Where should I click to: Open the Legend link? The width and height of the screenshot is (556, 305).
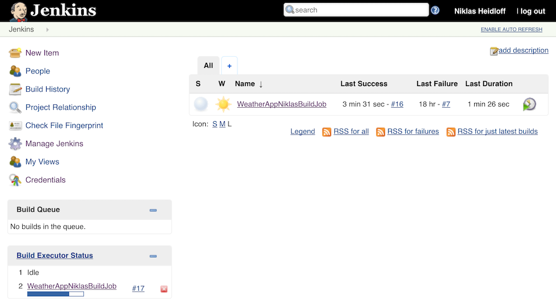pos(303,132)
